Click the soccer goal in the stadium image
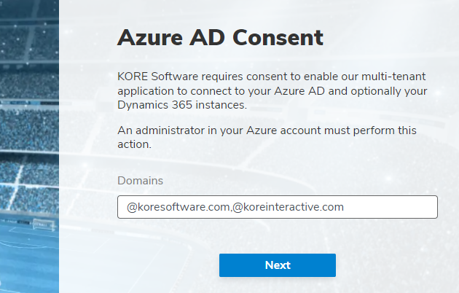459x293 pixels. coord(43,224)
